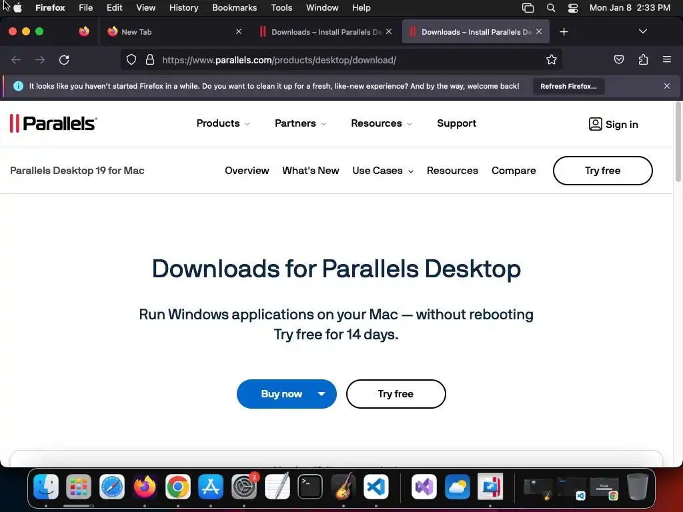Open macOS Control Center icon

point(573,8)
